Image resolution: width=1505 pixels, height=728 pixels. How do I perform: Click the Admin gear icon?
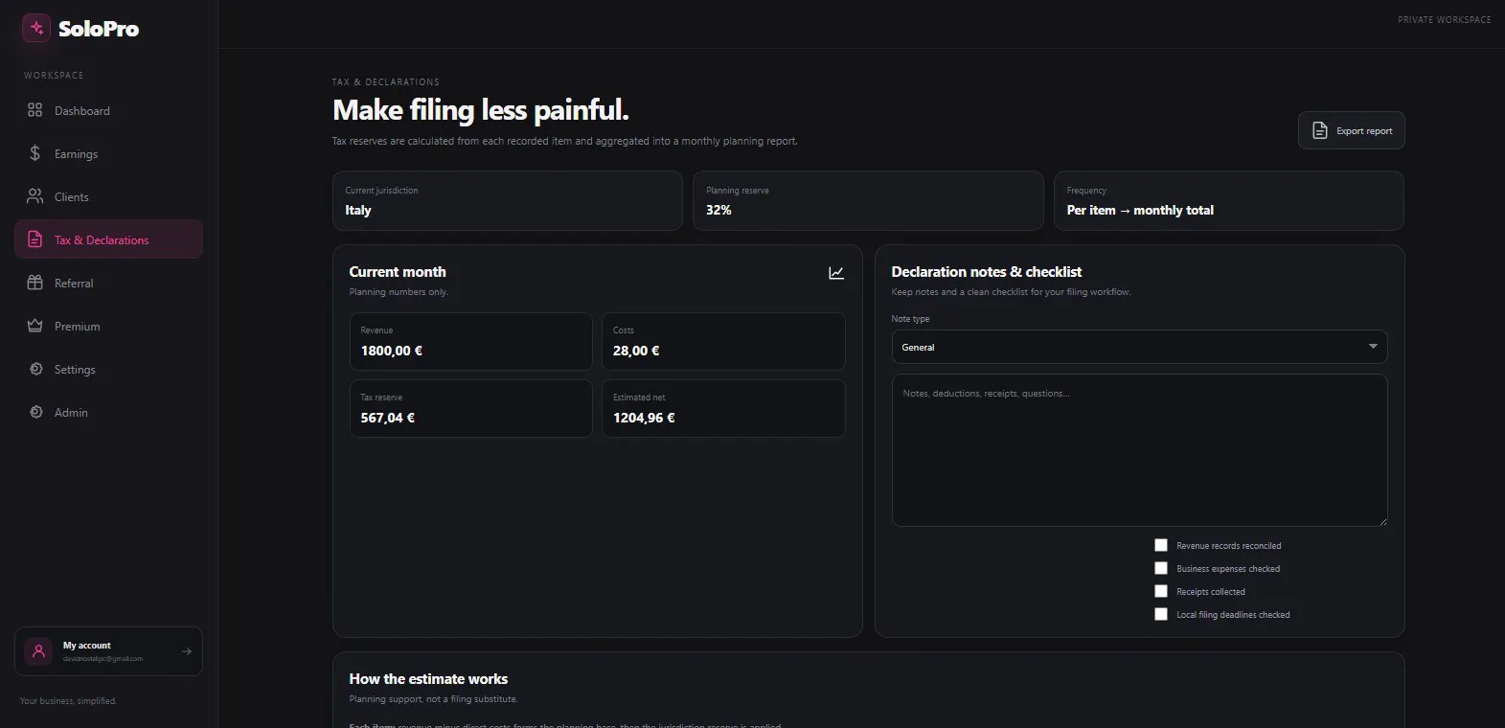[x=35, y=412]
